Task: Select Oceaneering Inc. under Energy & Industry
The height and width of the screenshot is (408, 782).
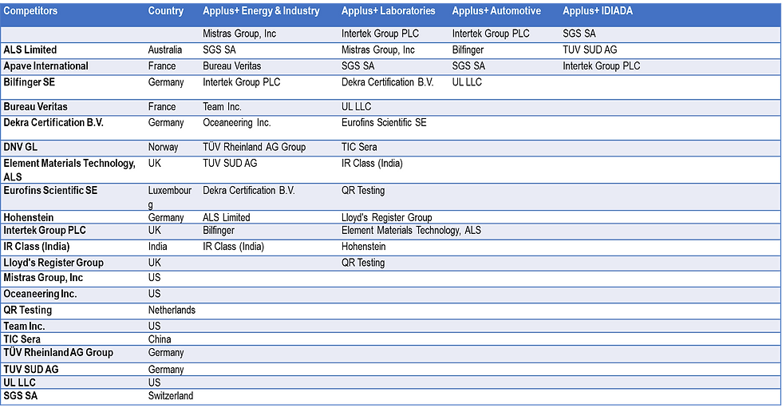Action: coord(237,123)
